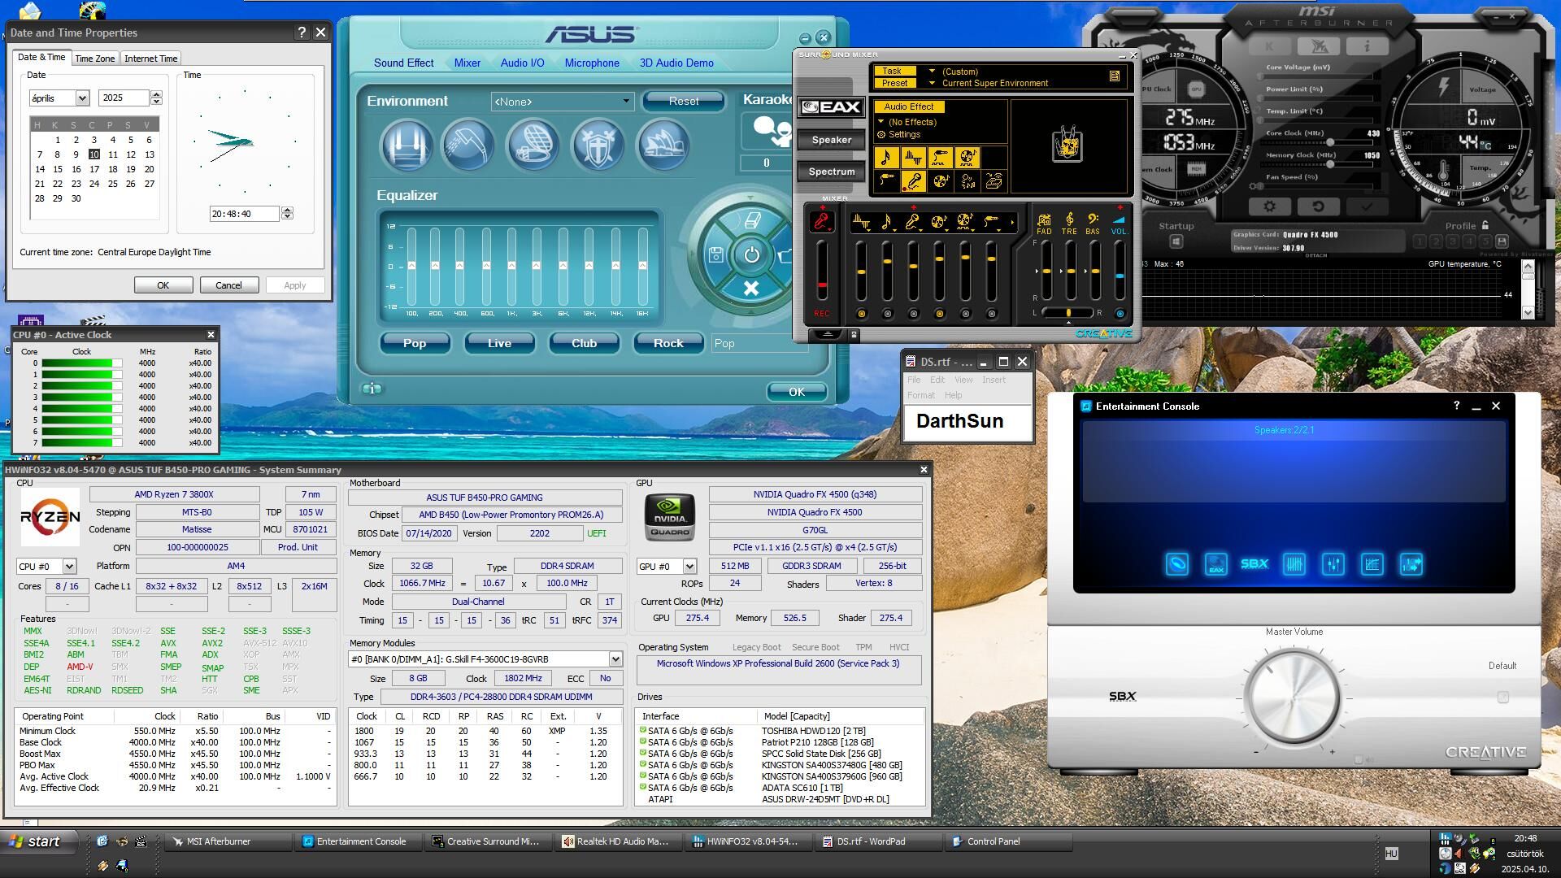This screenshot has height=878, width=1561.
Task: Toggle Afterburner profile lock icon
Action: click(1485, 225)
